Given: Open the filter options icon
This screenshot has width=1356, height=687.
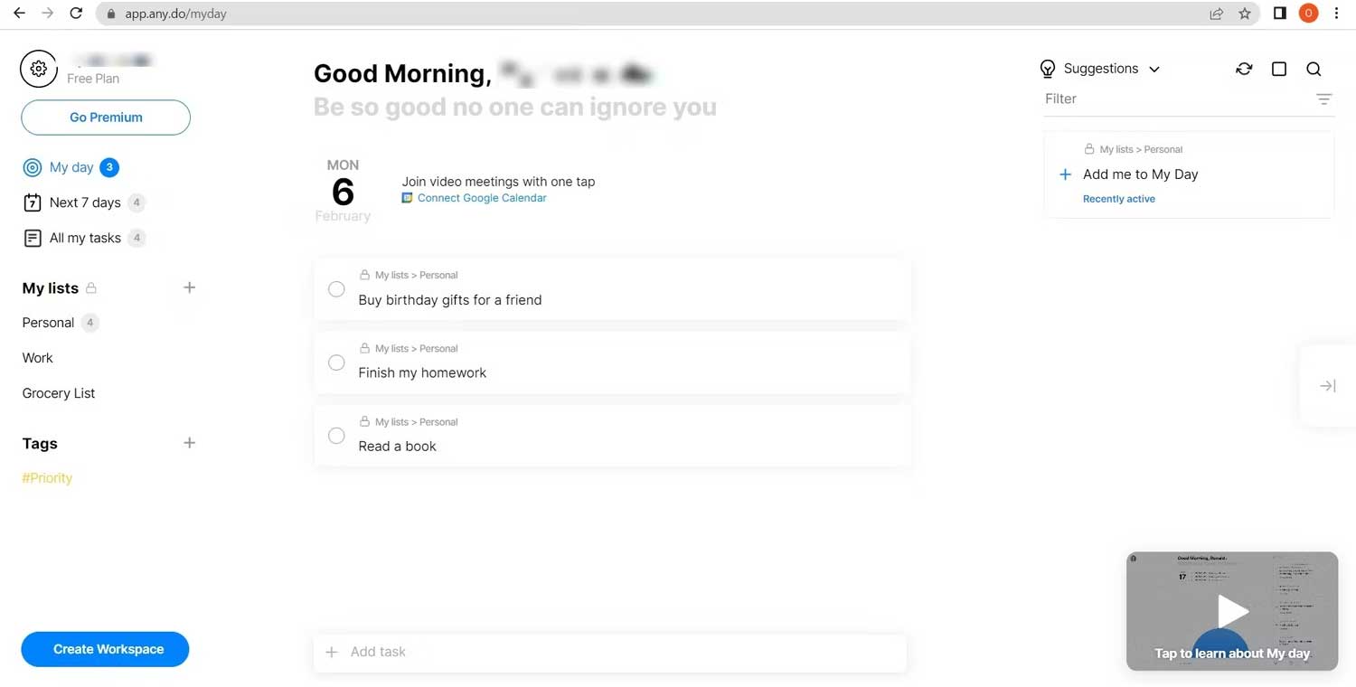Looking at the screenshot, I should tap(1323, 99).
